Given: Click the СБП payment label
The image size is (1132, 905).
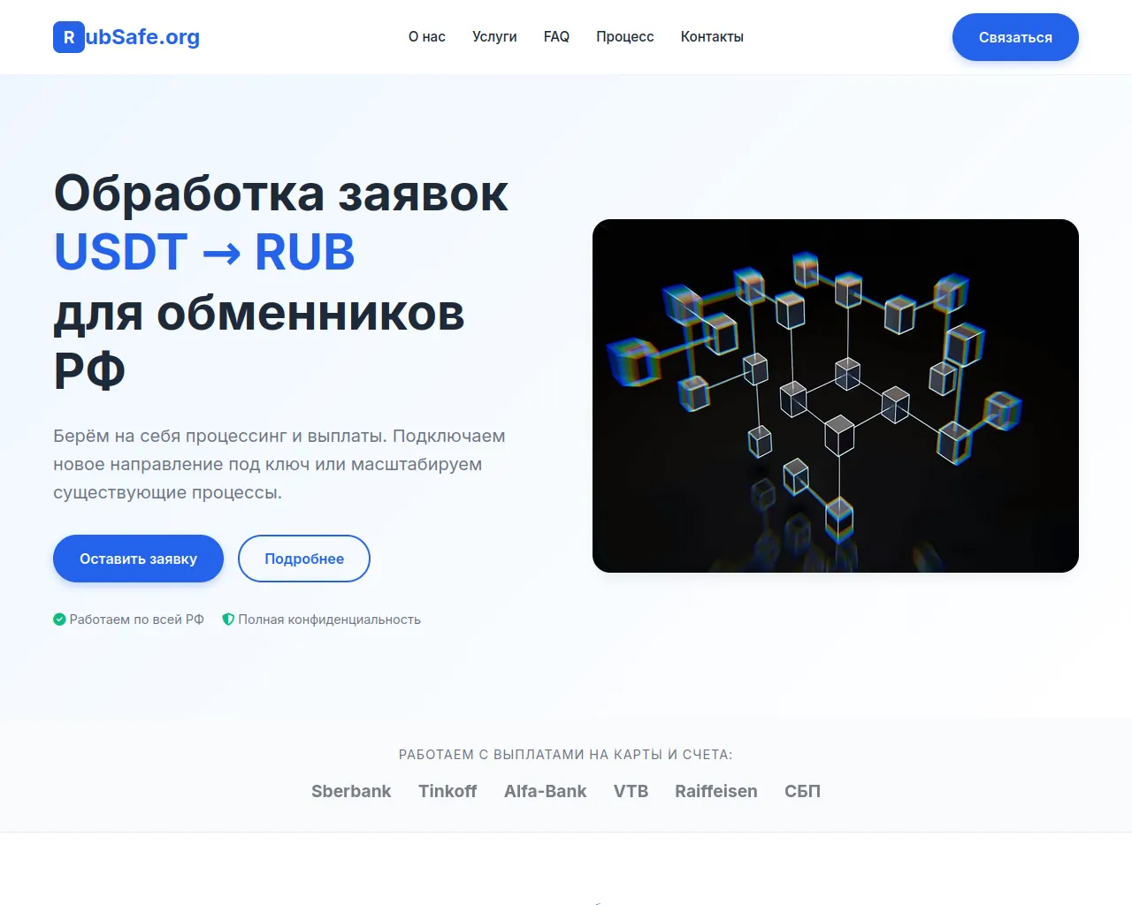Looking at the screenshot, I should [x=802, y=791].
